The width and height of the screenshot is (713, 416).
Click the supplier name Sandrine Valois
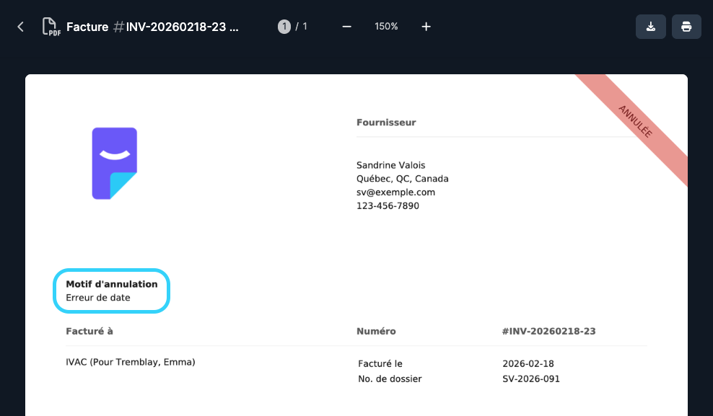point(391,165)
